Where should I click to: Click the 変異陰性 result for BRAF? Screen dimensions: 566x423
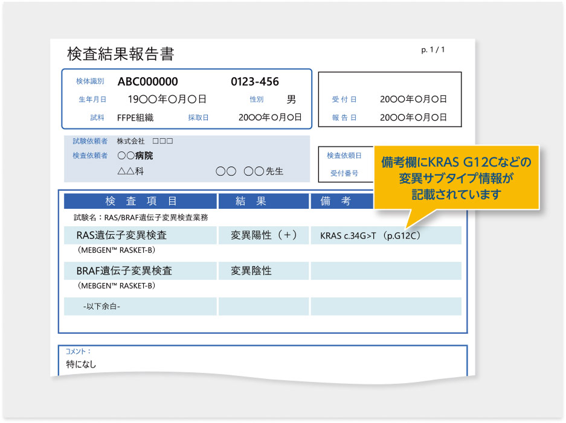coord(251,271)
